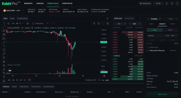The height and width of the screenshot is (98, 181).
Task: Open the object tree layers icon
Action: [x=4, y=81]
